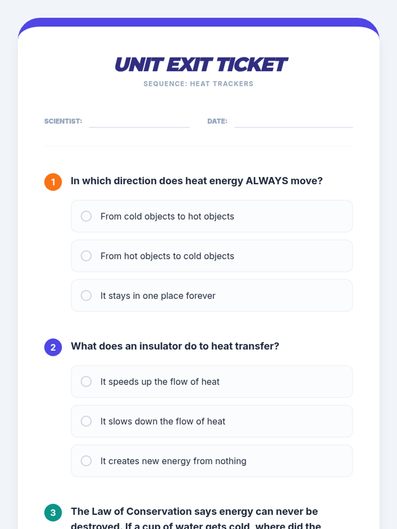Click the purple question 2 number badge
397x529 pixels.
pos(53,347)
